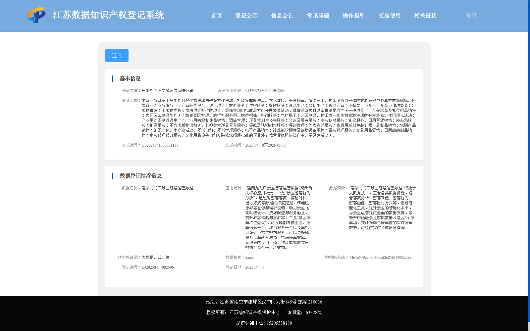Select hash value 7461c549ecd70309cd2c85b18086e92a
The height and width of the screenshot is (331, 530).
pyautogui.click(x=380, y=258)
